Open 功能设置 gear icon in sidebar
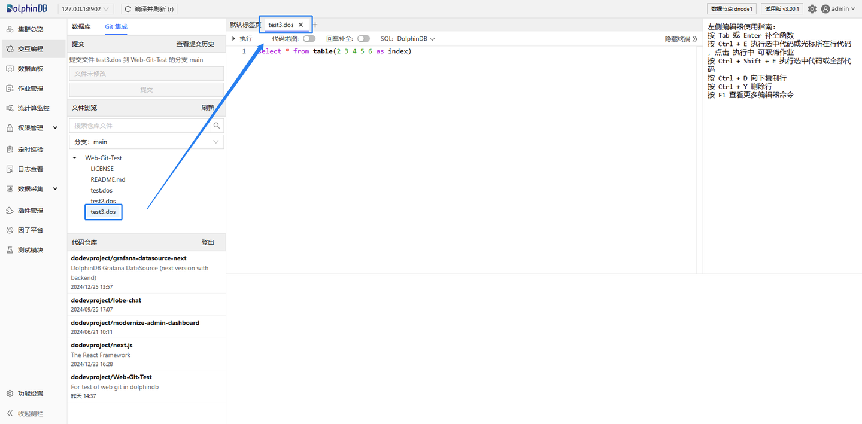The height and width of the screenshot is (424, 862). click(10, 394)
